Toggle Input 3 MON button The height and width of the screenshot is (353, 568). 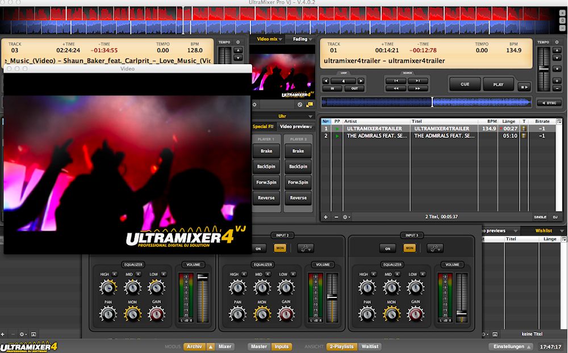coord(410,249)
